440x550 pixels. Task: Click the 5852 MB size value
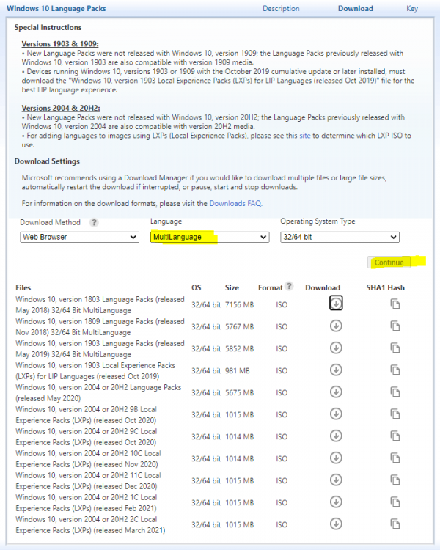point(239,348)
